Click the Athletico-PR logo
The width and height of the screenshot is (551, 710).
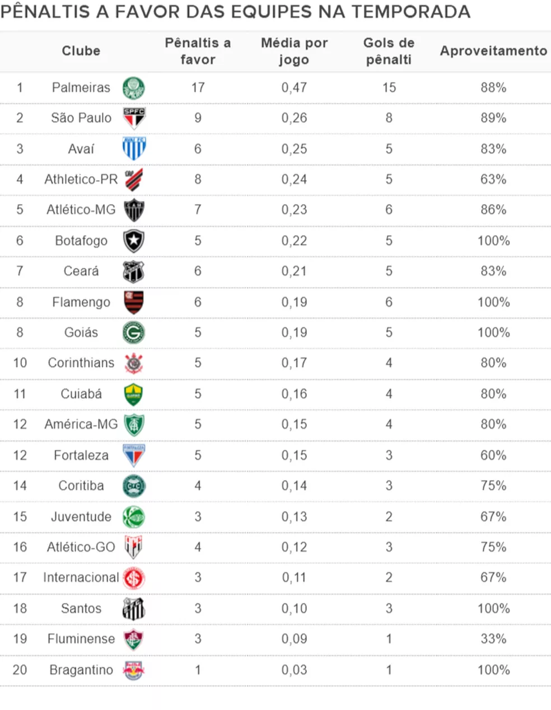coord(134,179)
